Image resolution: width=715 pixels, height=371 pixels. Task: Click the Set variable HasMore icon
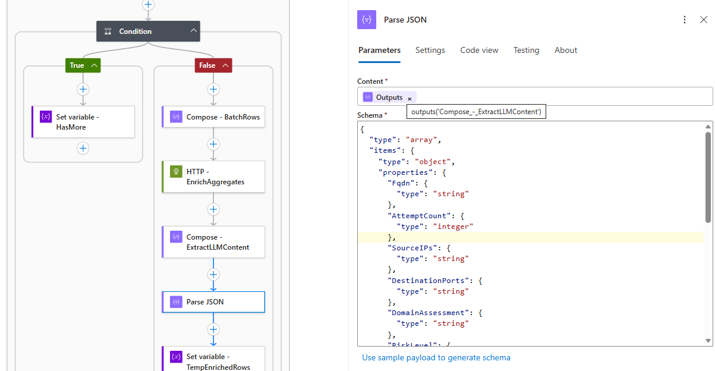click(46, 117)
